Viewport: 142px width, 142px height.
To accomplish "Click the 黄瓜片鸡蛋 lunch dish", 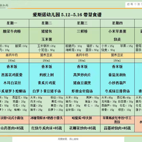I will coord(47,83).
